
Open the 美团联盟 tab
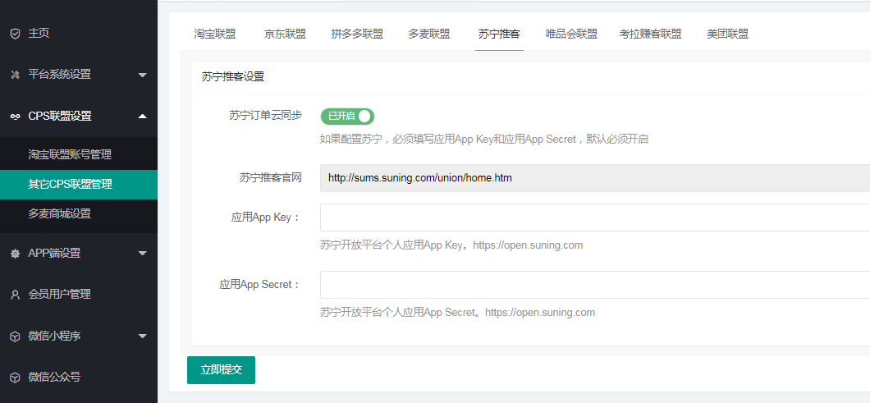click(727, 34)
